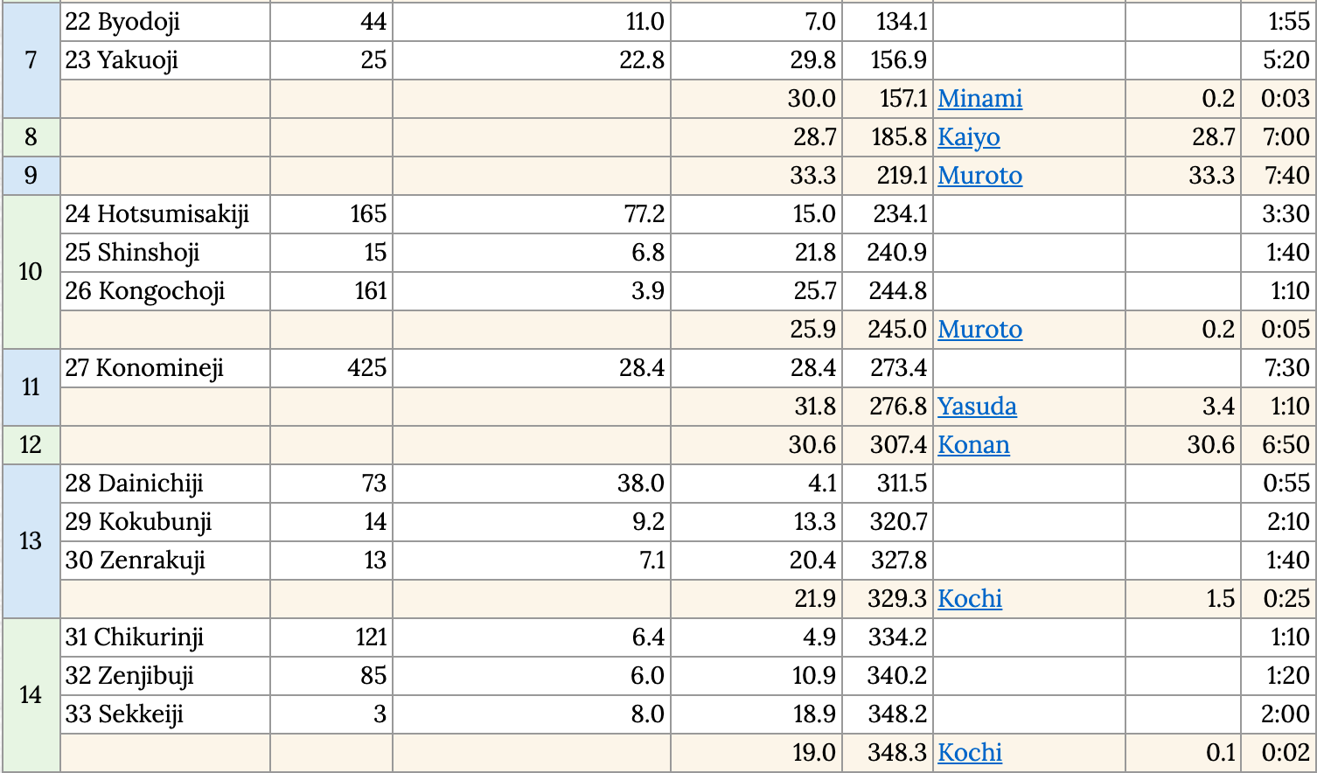Select the day 14 merged cell
This screenshot has height=773, width=1317.
click(31, 695)
